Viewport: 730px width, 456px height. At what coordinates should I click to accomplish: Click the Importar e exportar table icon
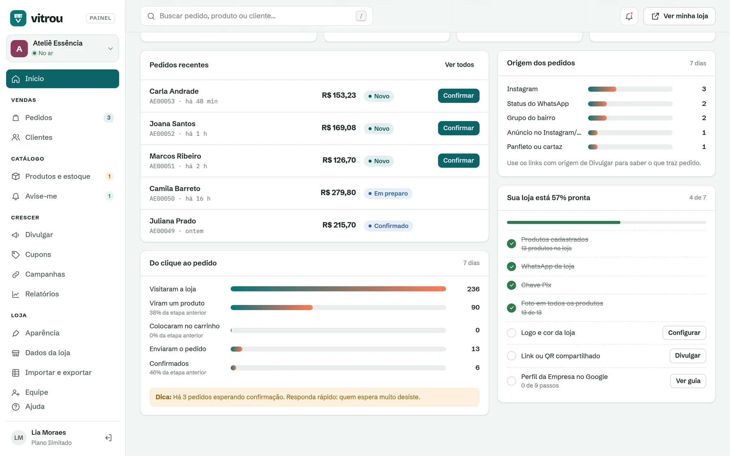tap(16, 373)
